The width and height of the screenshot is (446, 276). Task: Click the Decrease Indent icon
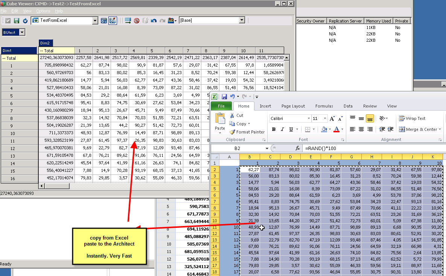pos(382,129)
